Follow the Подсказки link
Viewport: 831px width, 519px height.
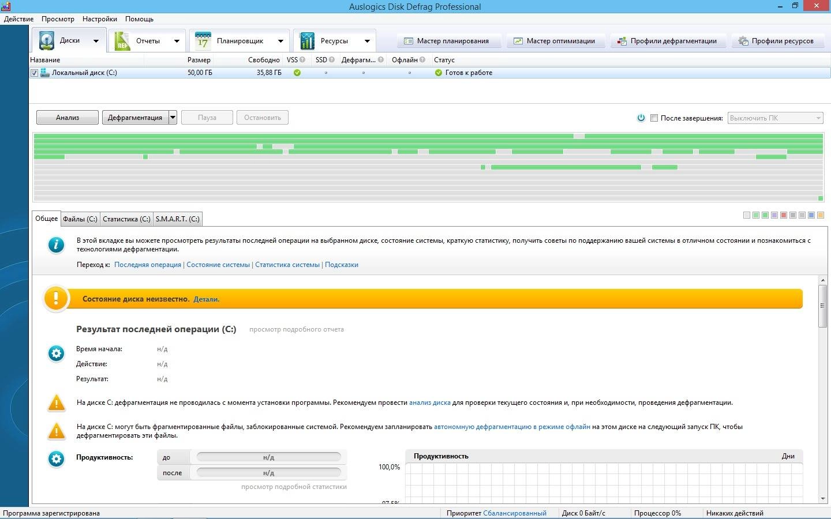click(342, 265)
